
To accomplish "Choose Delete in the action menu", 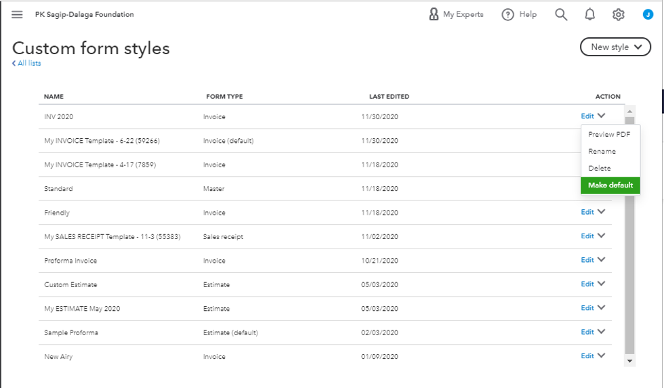I will click(x=600, y=168).
